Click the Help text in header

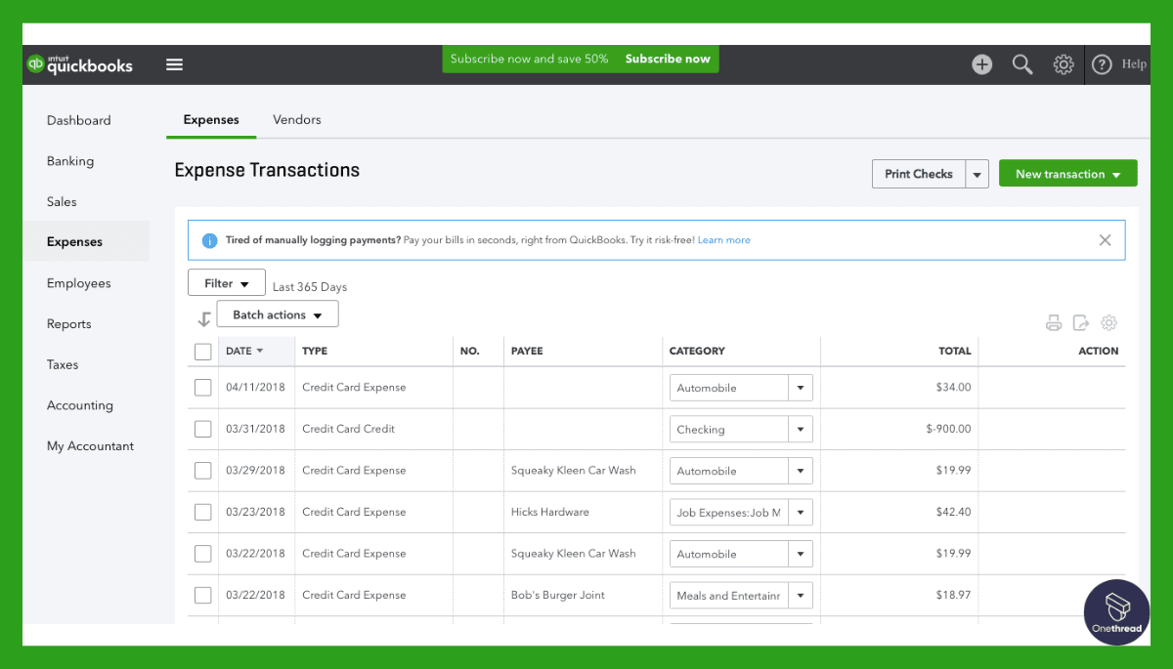pyautogui.click(x=1134, y=64)
